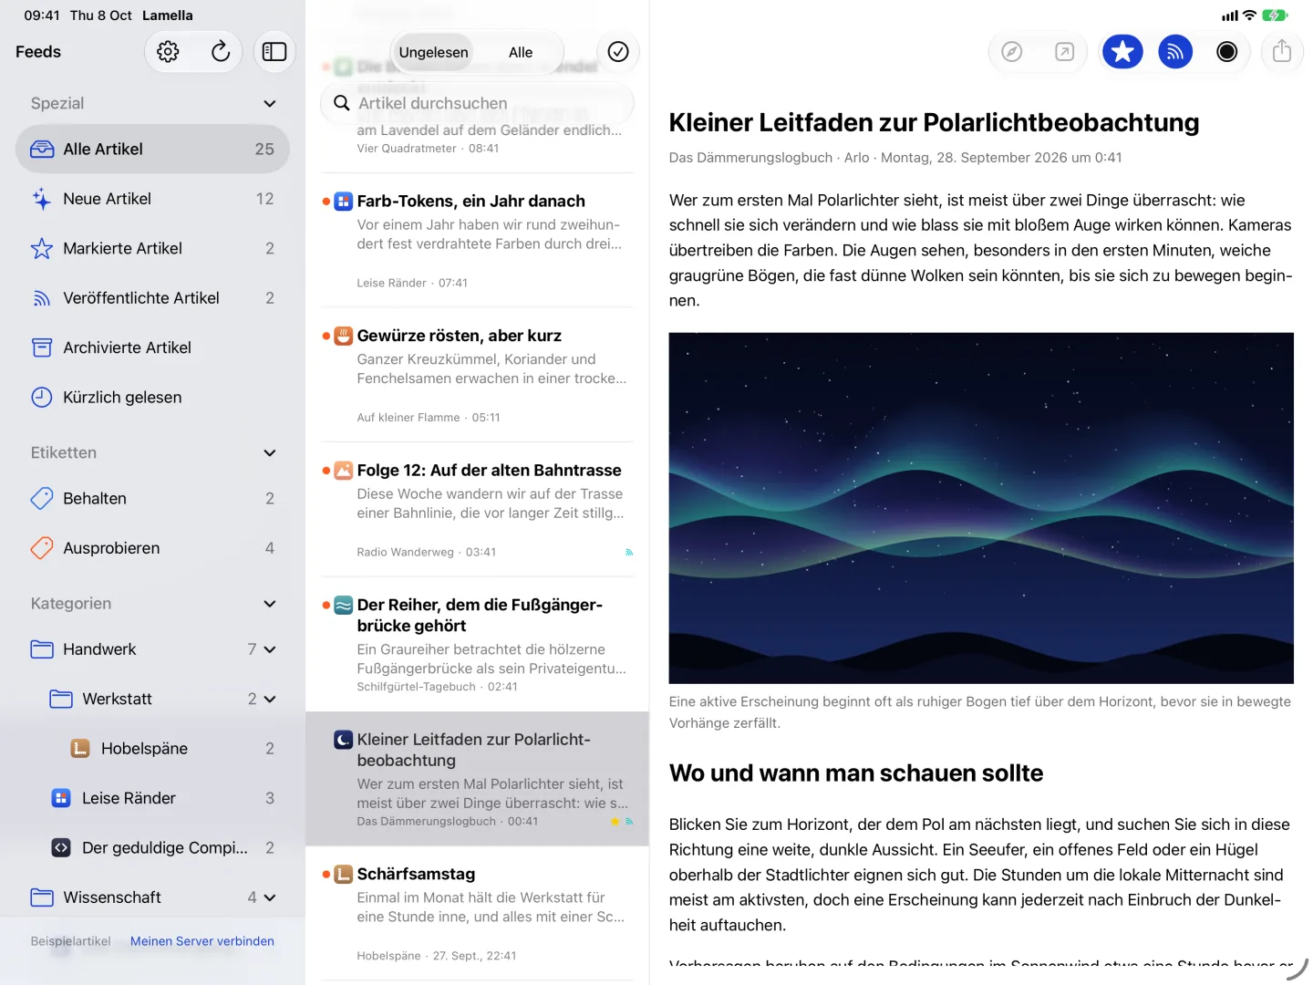Select the Ausprobieren orange tag icon
Screen dimensions: 1313x985
[42, 548]
